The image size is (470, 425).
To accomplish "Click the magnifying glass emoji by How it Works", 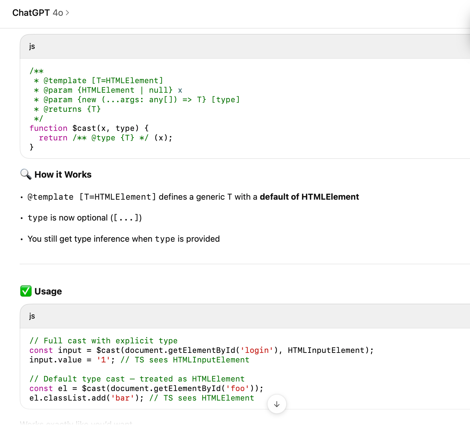I will point(26,174).
